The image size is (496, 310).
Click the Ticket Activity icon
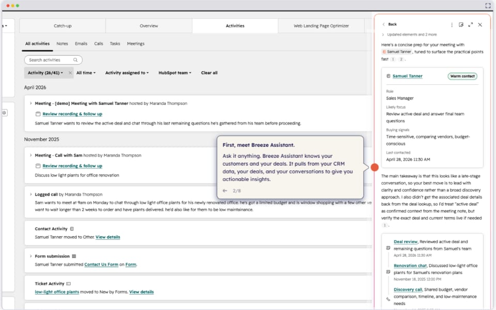coord(68,284)
